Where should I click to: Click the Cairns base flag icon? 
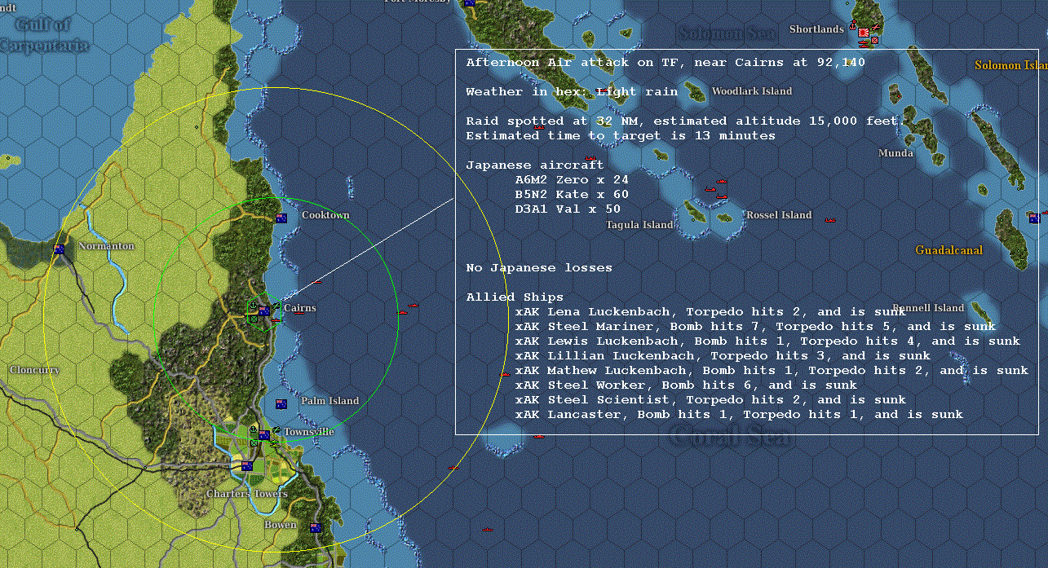click(x=264, y=311)
